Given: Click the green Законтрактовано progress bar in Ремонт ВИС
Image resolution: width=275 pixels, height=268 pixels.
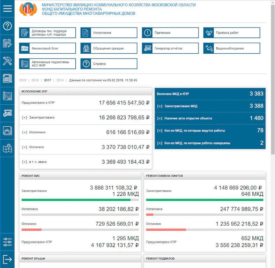Looking at the screenshot, I should [x=76, y=200].
